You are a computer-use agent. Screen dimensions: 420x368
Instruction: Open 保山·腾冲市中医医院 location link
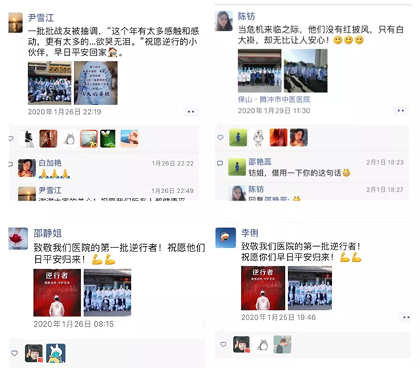click(274, 100)
